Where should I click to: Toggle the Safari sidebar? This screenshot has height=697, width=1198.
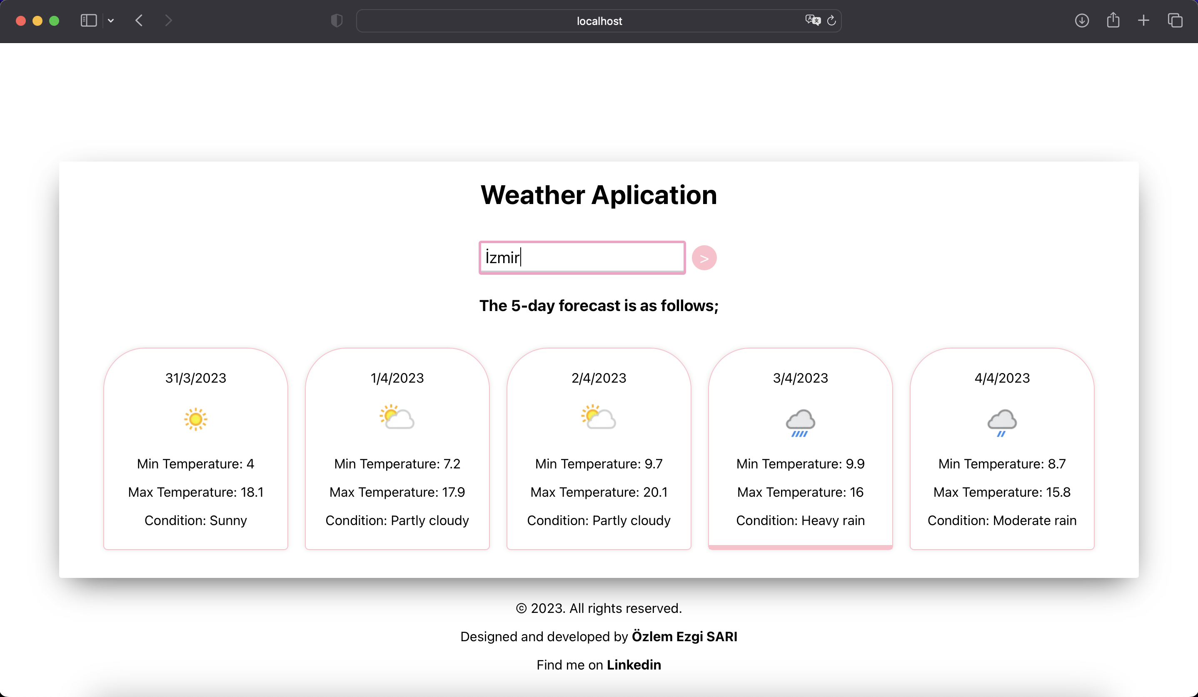coord(88,20)
